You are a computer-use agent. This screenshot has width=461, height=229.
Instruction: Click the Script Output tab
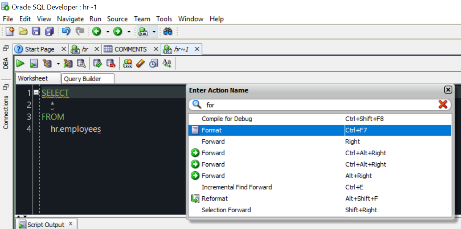tap(46, 224)
